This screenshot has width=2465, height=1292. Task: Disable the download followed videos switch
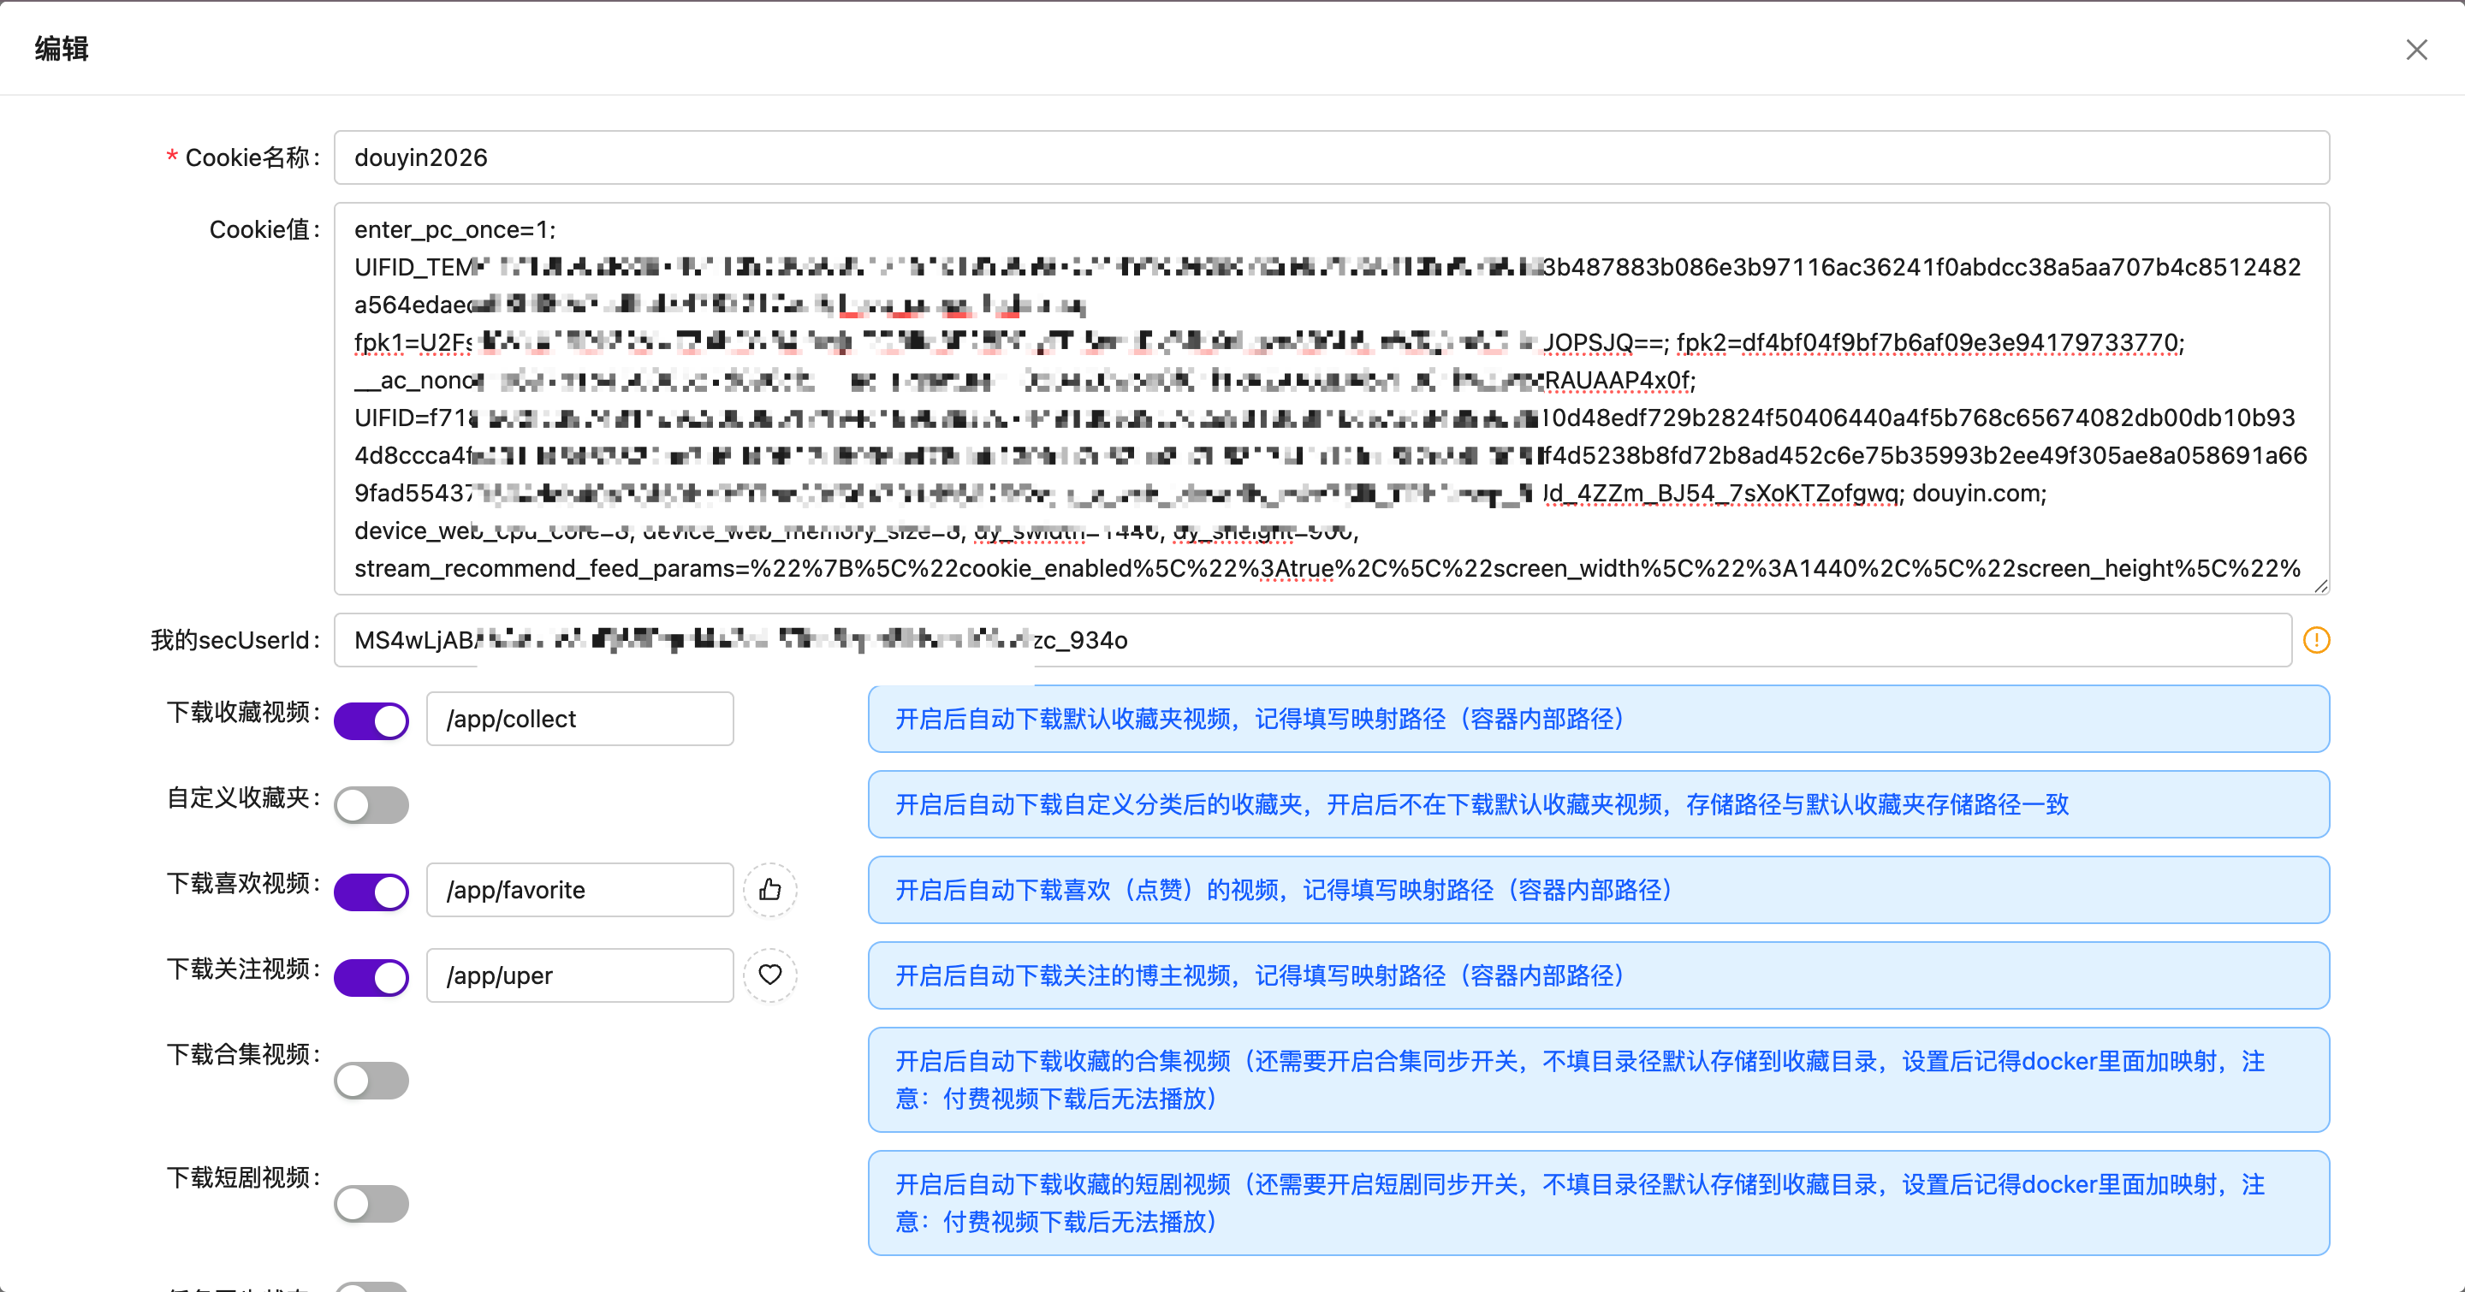[x=371, y=976]
